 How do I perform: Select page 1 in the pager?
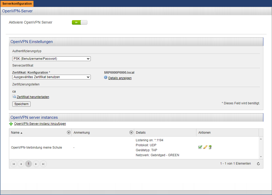point(29,164)
